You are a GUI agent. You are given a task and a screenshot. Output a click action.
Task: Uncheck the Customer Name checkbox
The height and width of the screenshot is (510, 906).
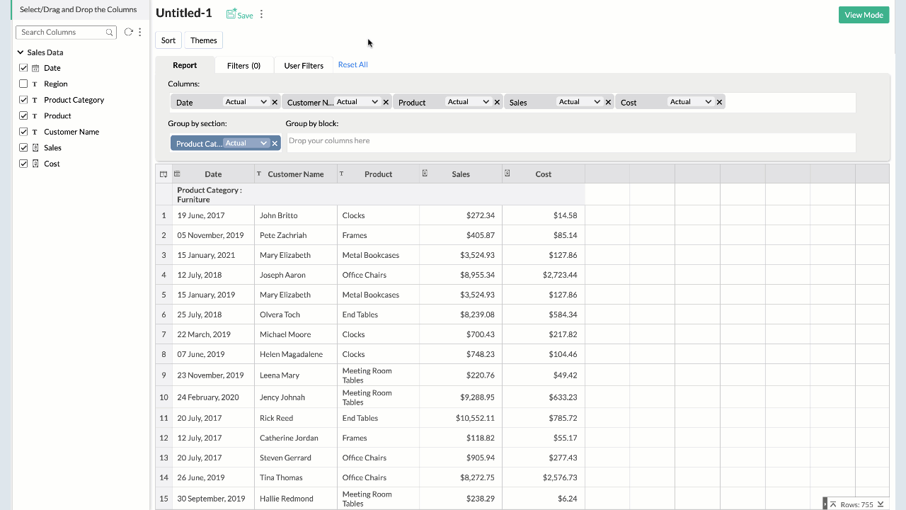tap(23, 132)
